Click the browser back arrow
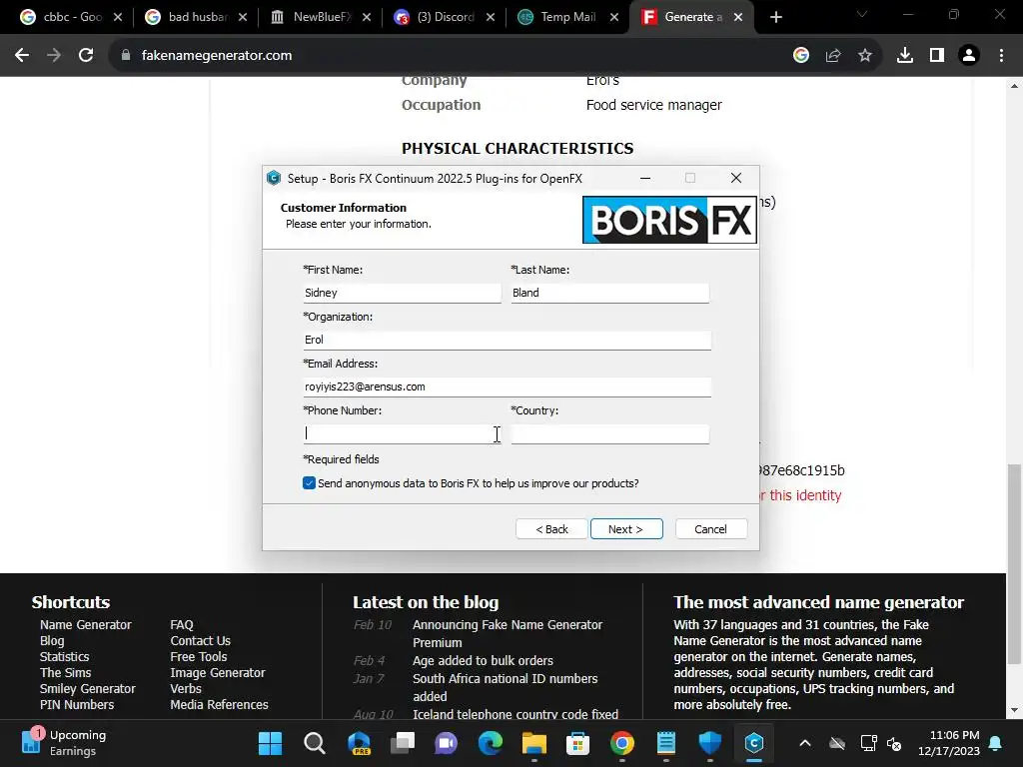Image resolution: width=1023 pixels, height=767 pixels. click(22, 56)
